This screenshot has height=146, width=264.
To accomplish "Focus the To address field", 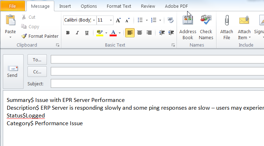I will click(x=158, y=60).
